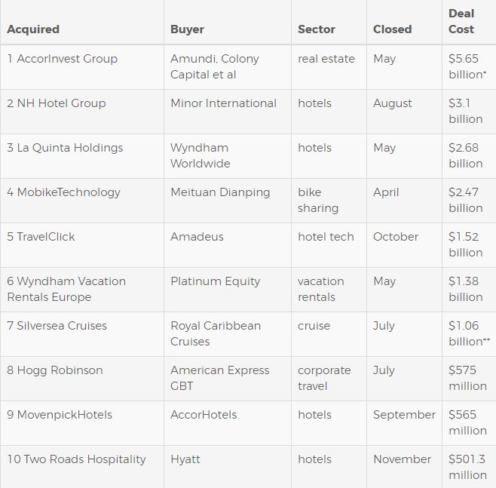
Task: Select the Silversea Cruises cell
Action: pyautogui.click(x=57, y=326)
